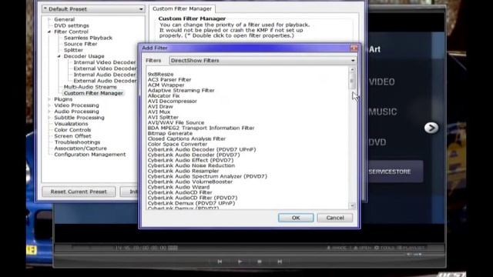The image size is (493, 277).
Task: Select Screen Offset in the tree
Action: [x=72, y=136]
